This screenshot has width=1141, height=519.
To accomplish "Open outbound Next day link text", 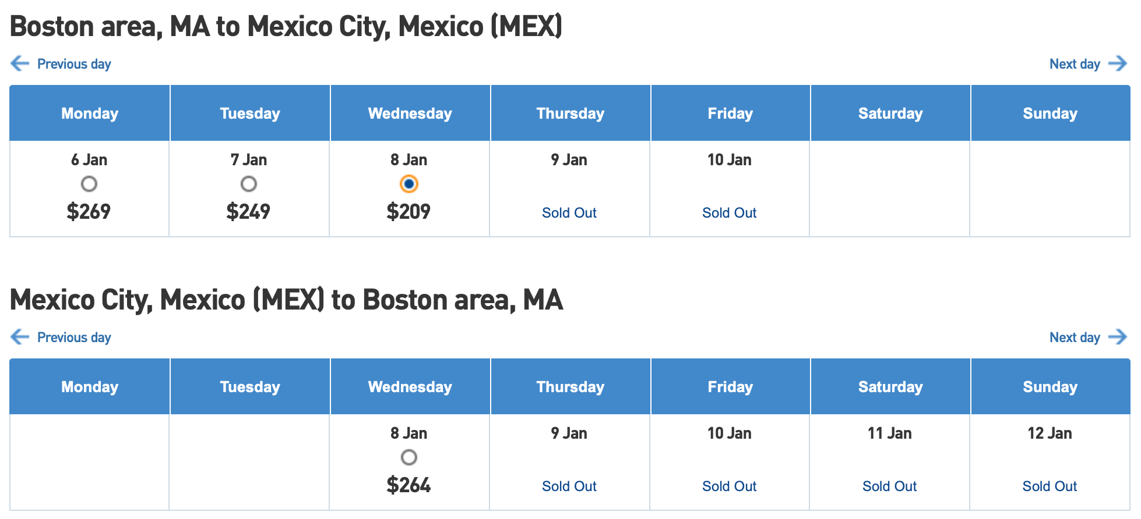I will click(1074, 64).
